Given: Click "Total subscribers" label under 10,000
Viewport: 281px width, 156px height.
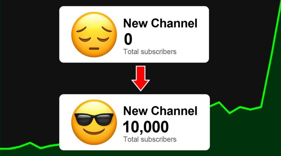Looking at the screenshot, I should (150, 140).
